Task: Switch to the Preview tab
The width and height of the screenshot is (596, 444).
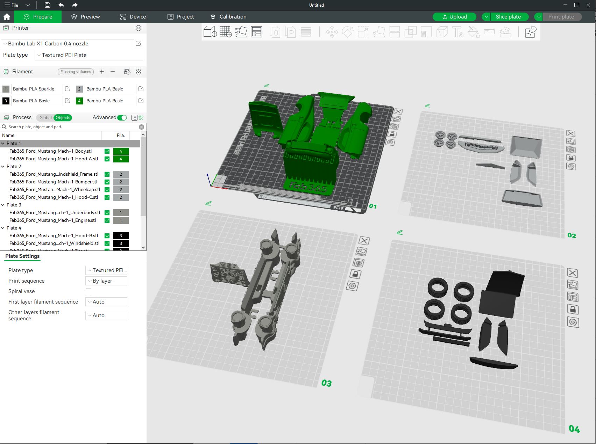Action: pyautogui.click(x=86, y=17)
